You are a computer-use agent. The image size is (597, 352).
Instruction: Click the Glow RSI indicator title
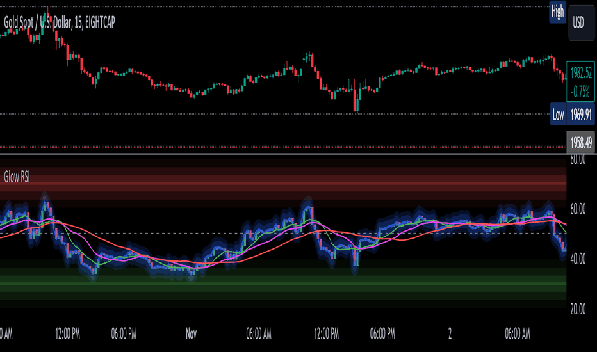[17, 177]
